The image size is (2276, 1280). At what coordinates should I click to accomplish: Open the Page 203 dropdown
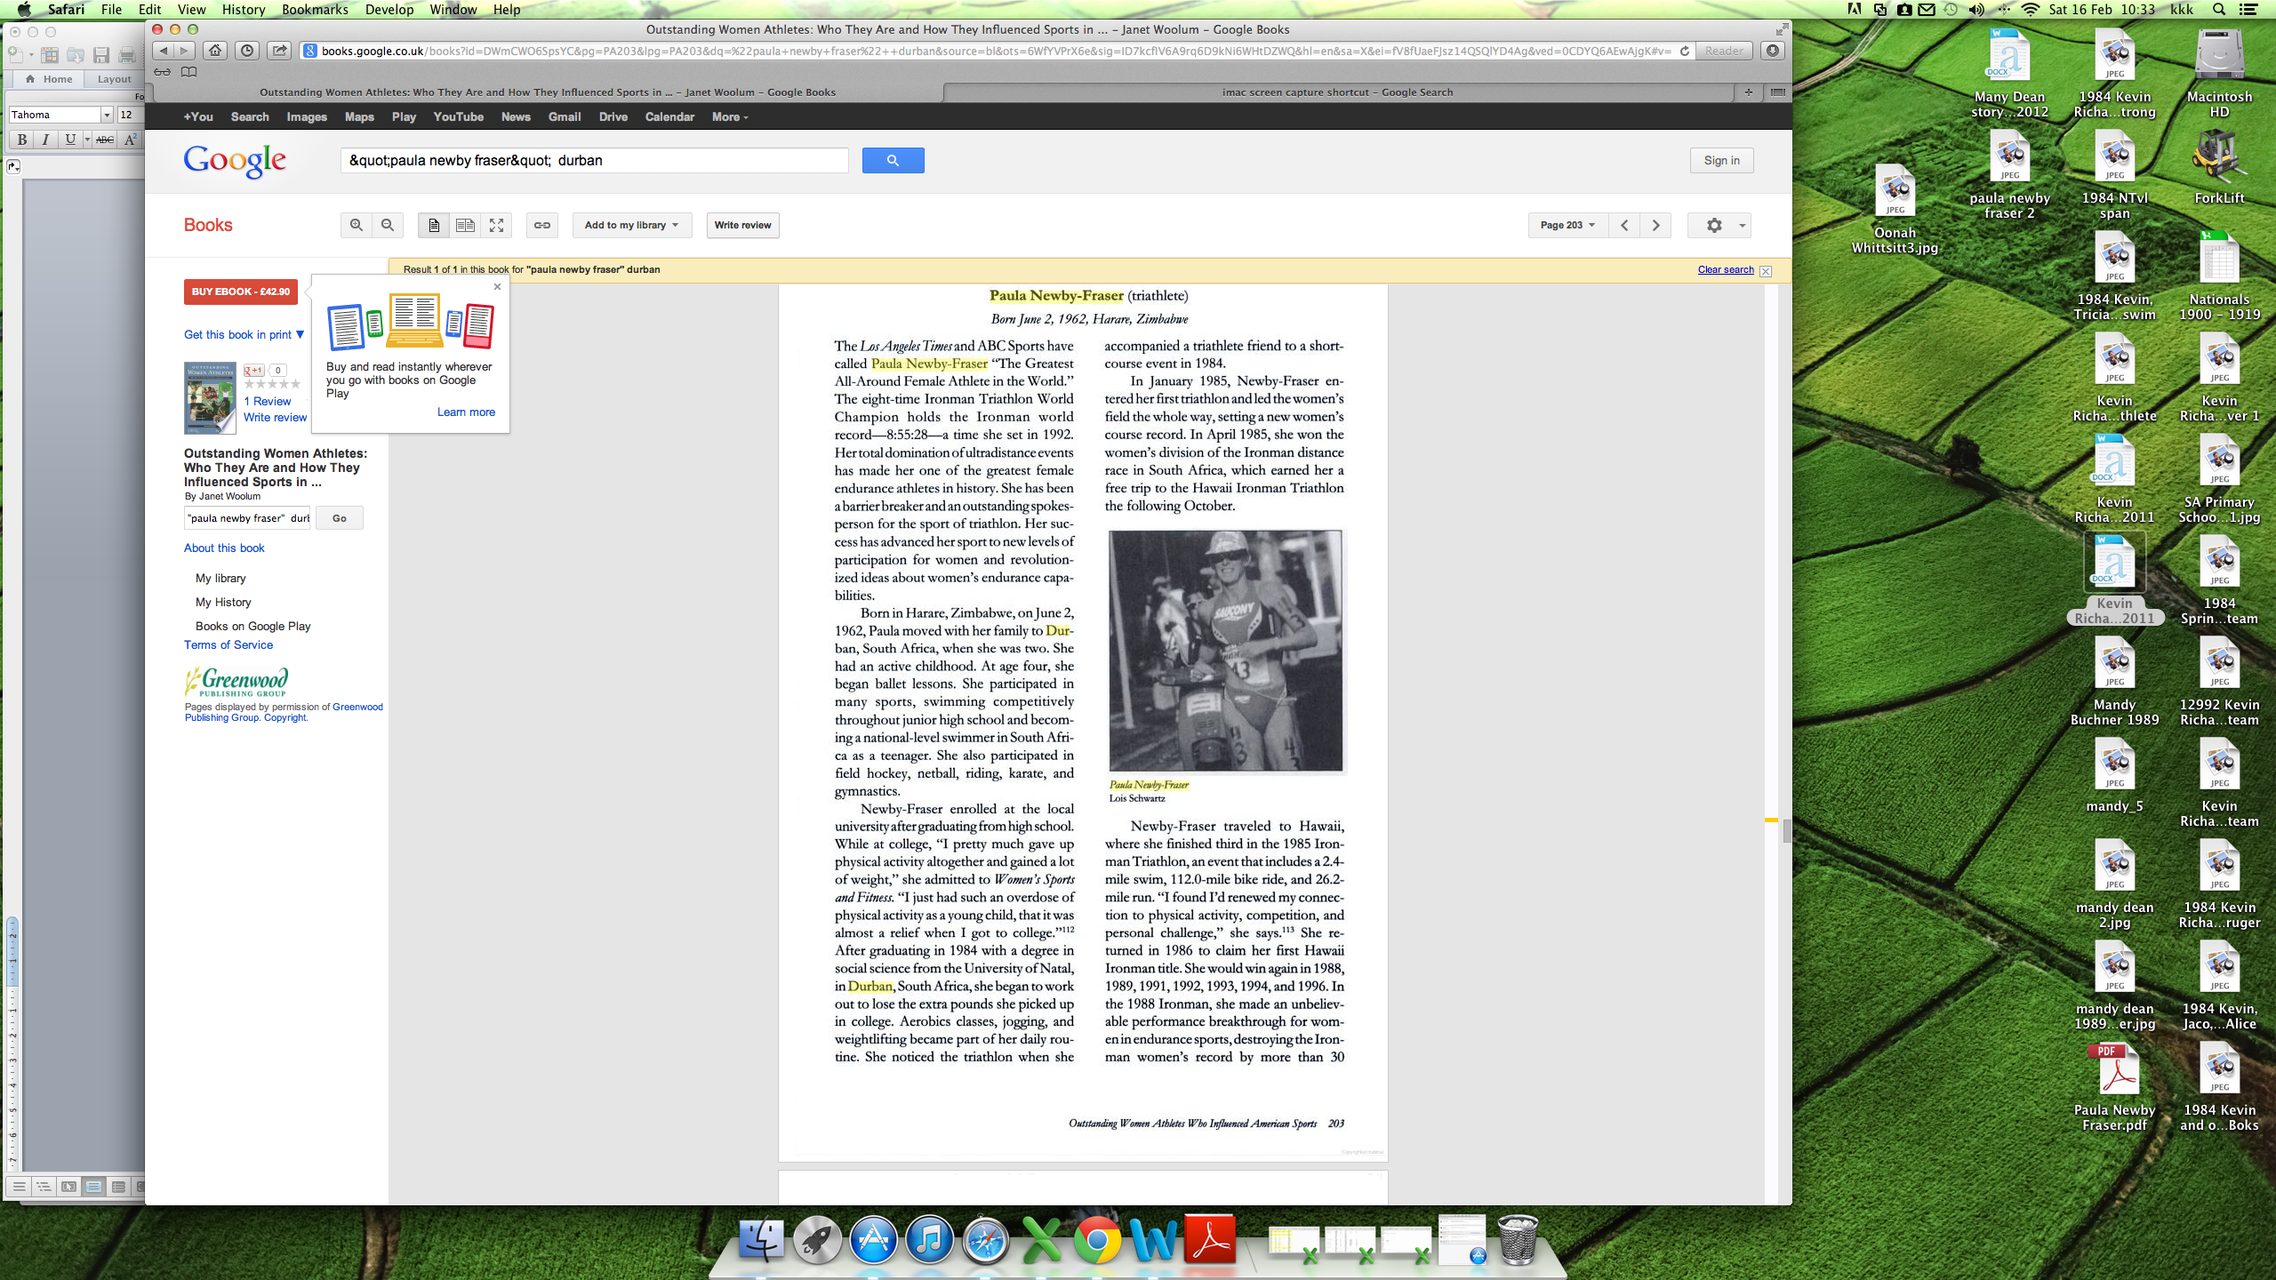pyautogui.click(x=1567, y=225)
